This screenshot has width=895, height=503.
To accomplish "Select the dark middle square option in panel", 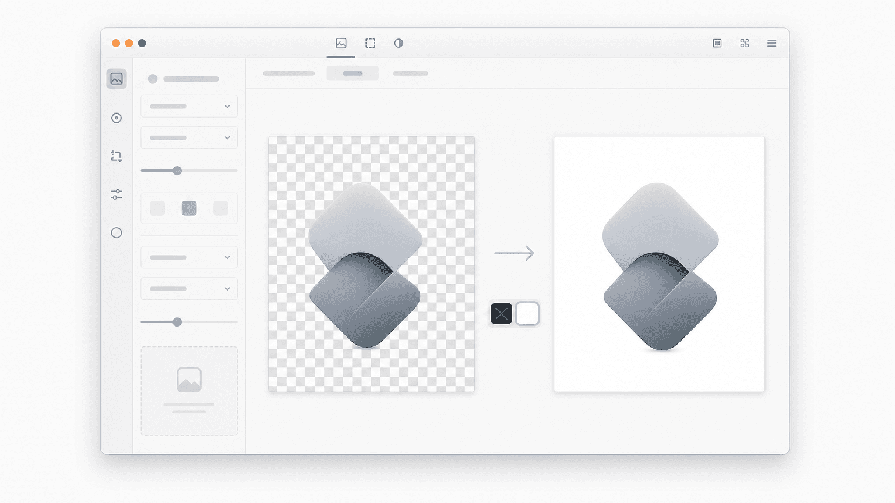I will pos(189,208).
